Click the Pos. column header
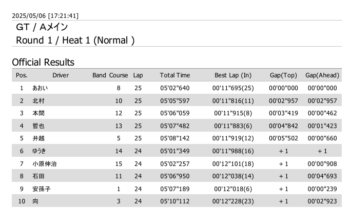 click(x=22, y=75)
